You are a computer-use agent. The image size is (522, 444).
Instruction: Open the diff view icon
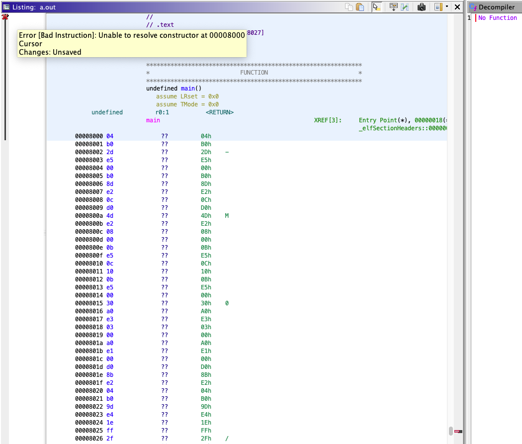[405, 7]
